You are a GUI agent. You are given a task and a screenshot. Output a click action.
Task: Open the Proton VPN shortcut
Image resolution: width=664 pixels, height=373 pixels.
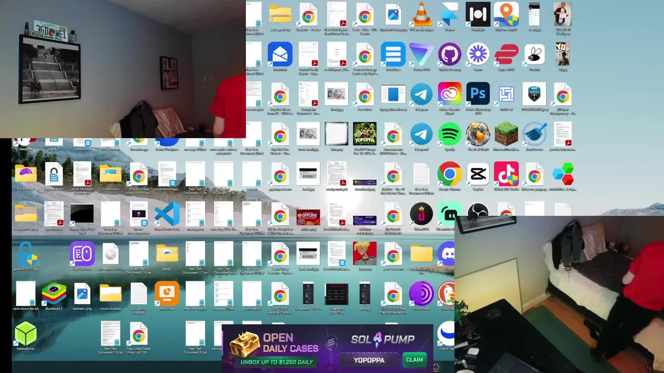click(421, 54)
